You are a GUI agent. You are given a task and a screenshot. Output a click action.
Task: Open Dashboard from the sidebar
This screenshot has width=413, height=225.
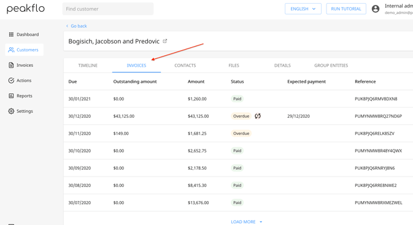click(x=24, y=34)
